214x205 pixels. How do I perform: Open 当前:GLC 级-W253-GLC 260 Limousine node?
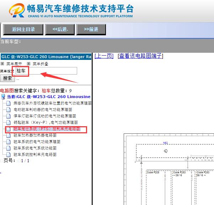point(49,97)
